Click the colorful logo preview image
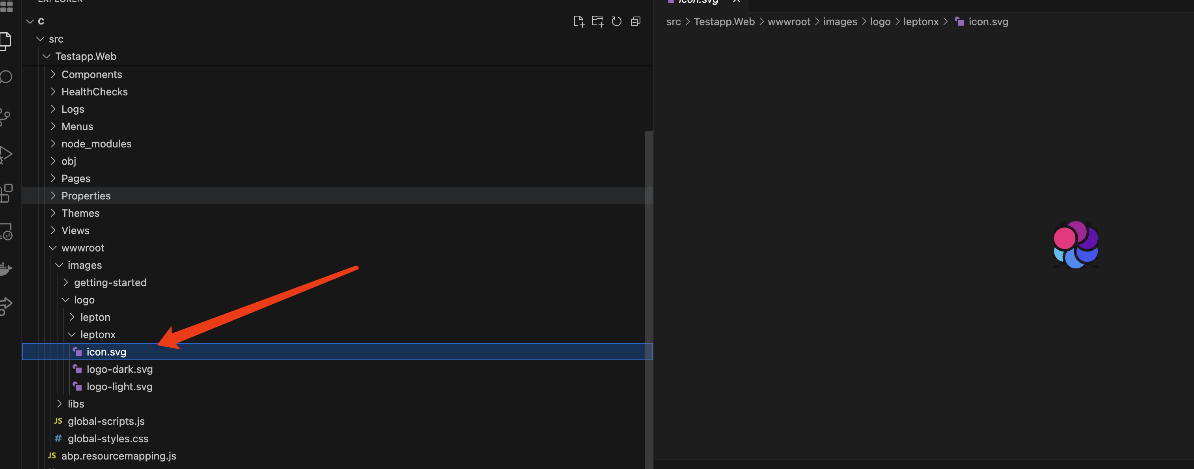Viewport: 1194px width, 469px height. tap(1075, 245)
